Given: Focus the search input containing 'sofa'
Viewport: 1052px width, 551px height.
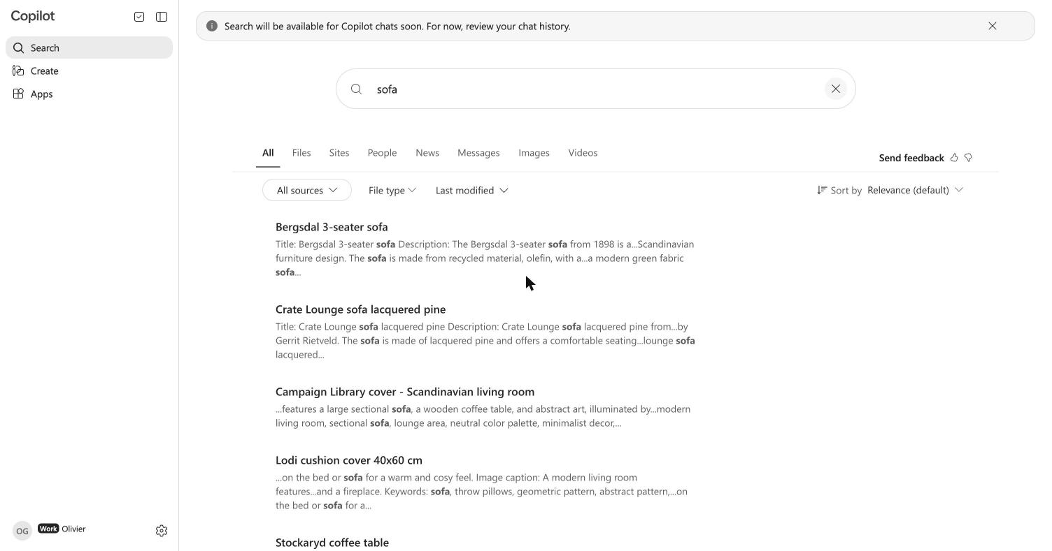Looking at the screenshot, I should (x=595, y=89).
